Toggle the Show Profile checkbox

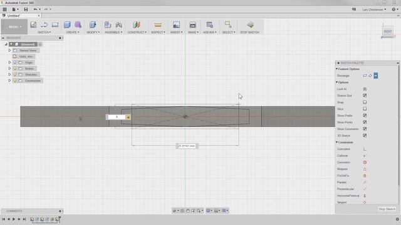pos(365,116)
